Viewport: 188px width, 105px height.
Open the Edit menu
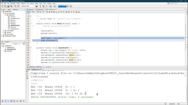(5, 3)
